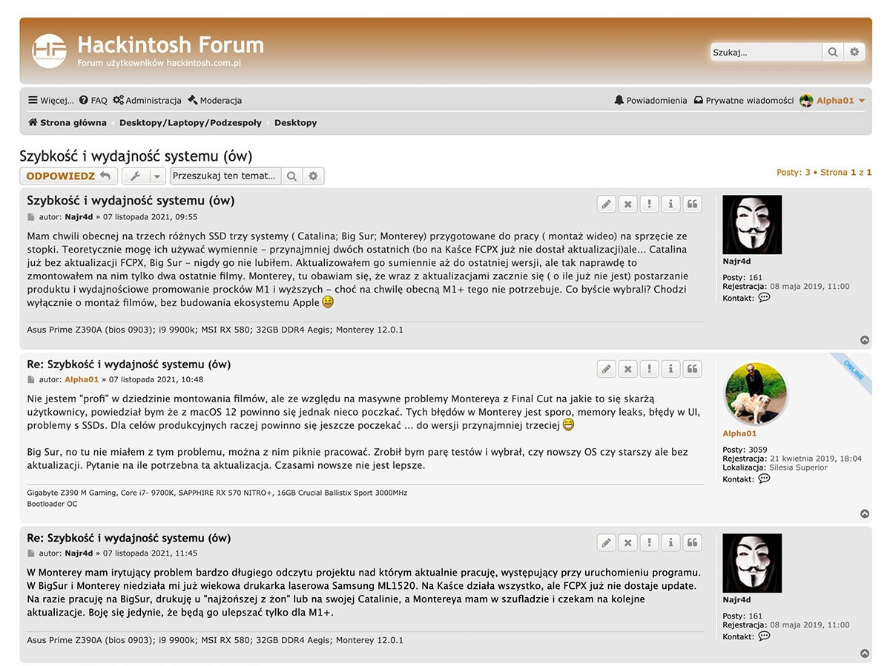The width and height of the screenshot is (890, 666).
Task: Open Powiadomienia notifications
Action: pos(650,100)
